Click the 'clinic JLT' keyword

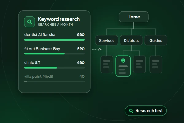pyautogui.click(x=32, y=63)
